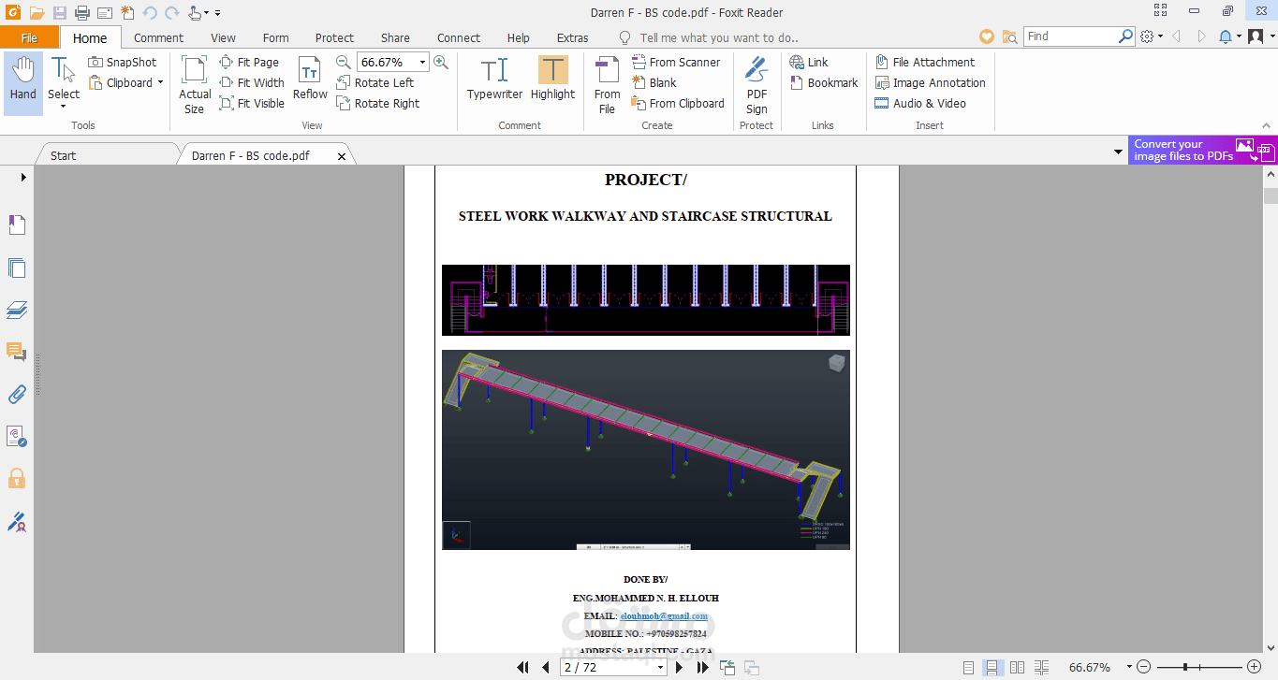Open the Layers side panel
Image resolution: width=1278 pixels, height=680 pixels.
pos(17,310)
